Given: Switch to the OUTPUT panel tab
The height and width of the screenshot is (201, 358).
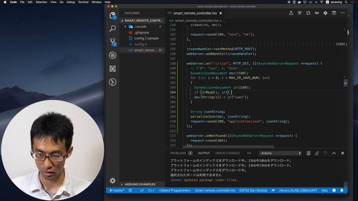Looking at the screenshot, I should 204,153.
